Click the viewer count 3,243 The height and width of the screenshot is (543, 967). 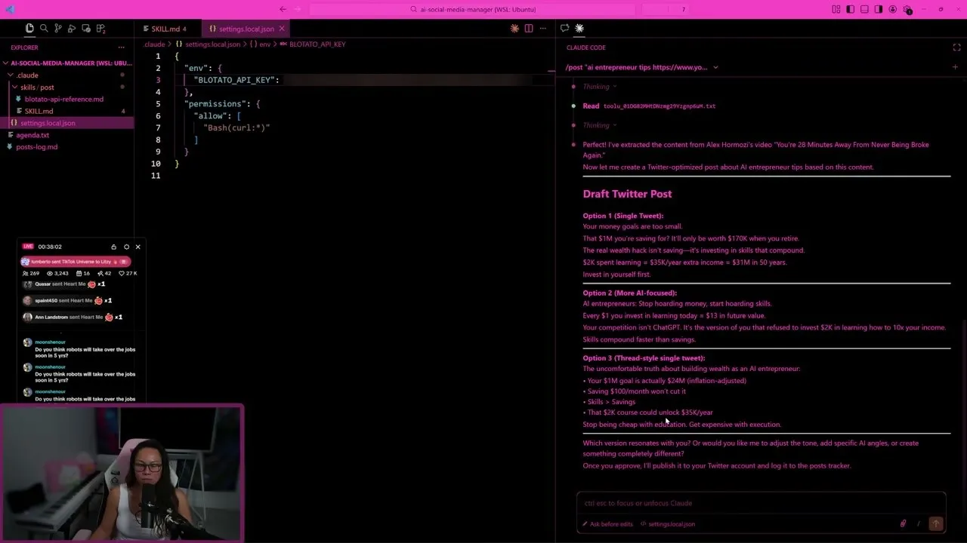click(x=58, y=273)
